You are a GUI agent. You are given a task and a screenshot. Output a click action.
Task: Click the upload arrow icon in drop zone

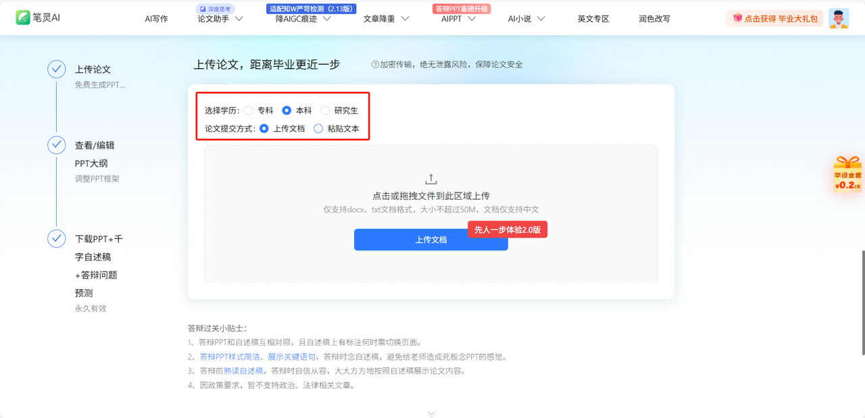tap(431, 179)
